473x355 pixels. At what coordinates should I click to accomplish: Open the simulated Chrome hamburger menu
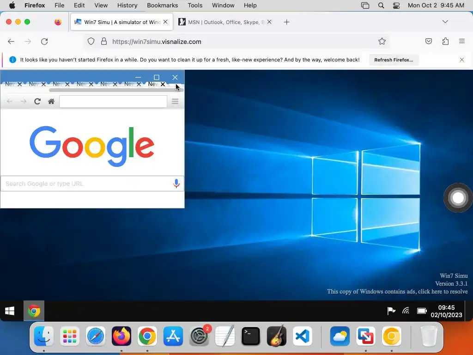pyautogui.click(x=175, y=101)
